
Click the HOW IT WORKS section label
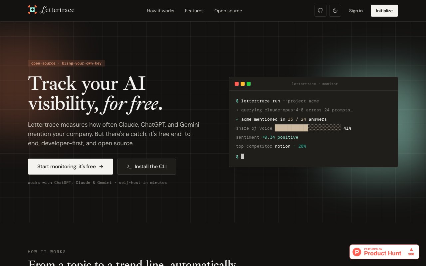[x=47, y=252]
